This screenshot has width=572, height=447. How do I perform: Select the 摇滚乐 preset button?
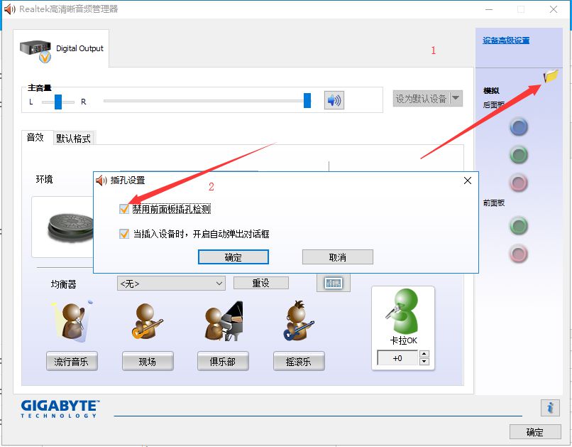[x=299, y=361]
